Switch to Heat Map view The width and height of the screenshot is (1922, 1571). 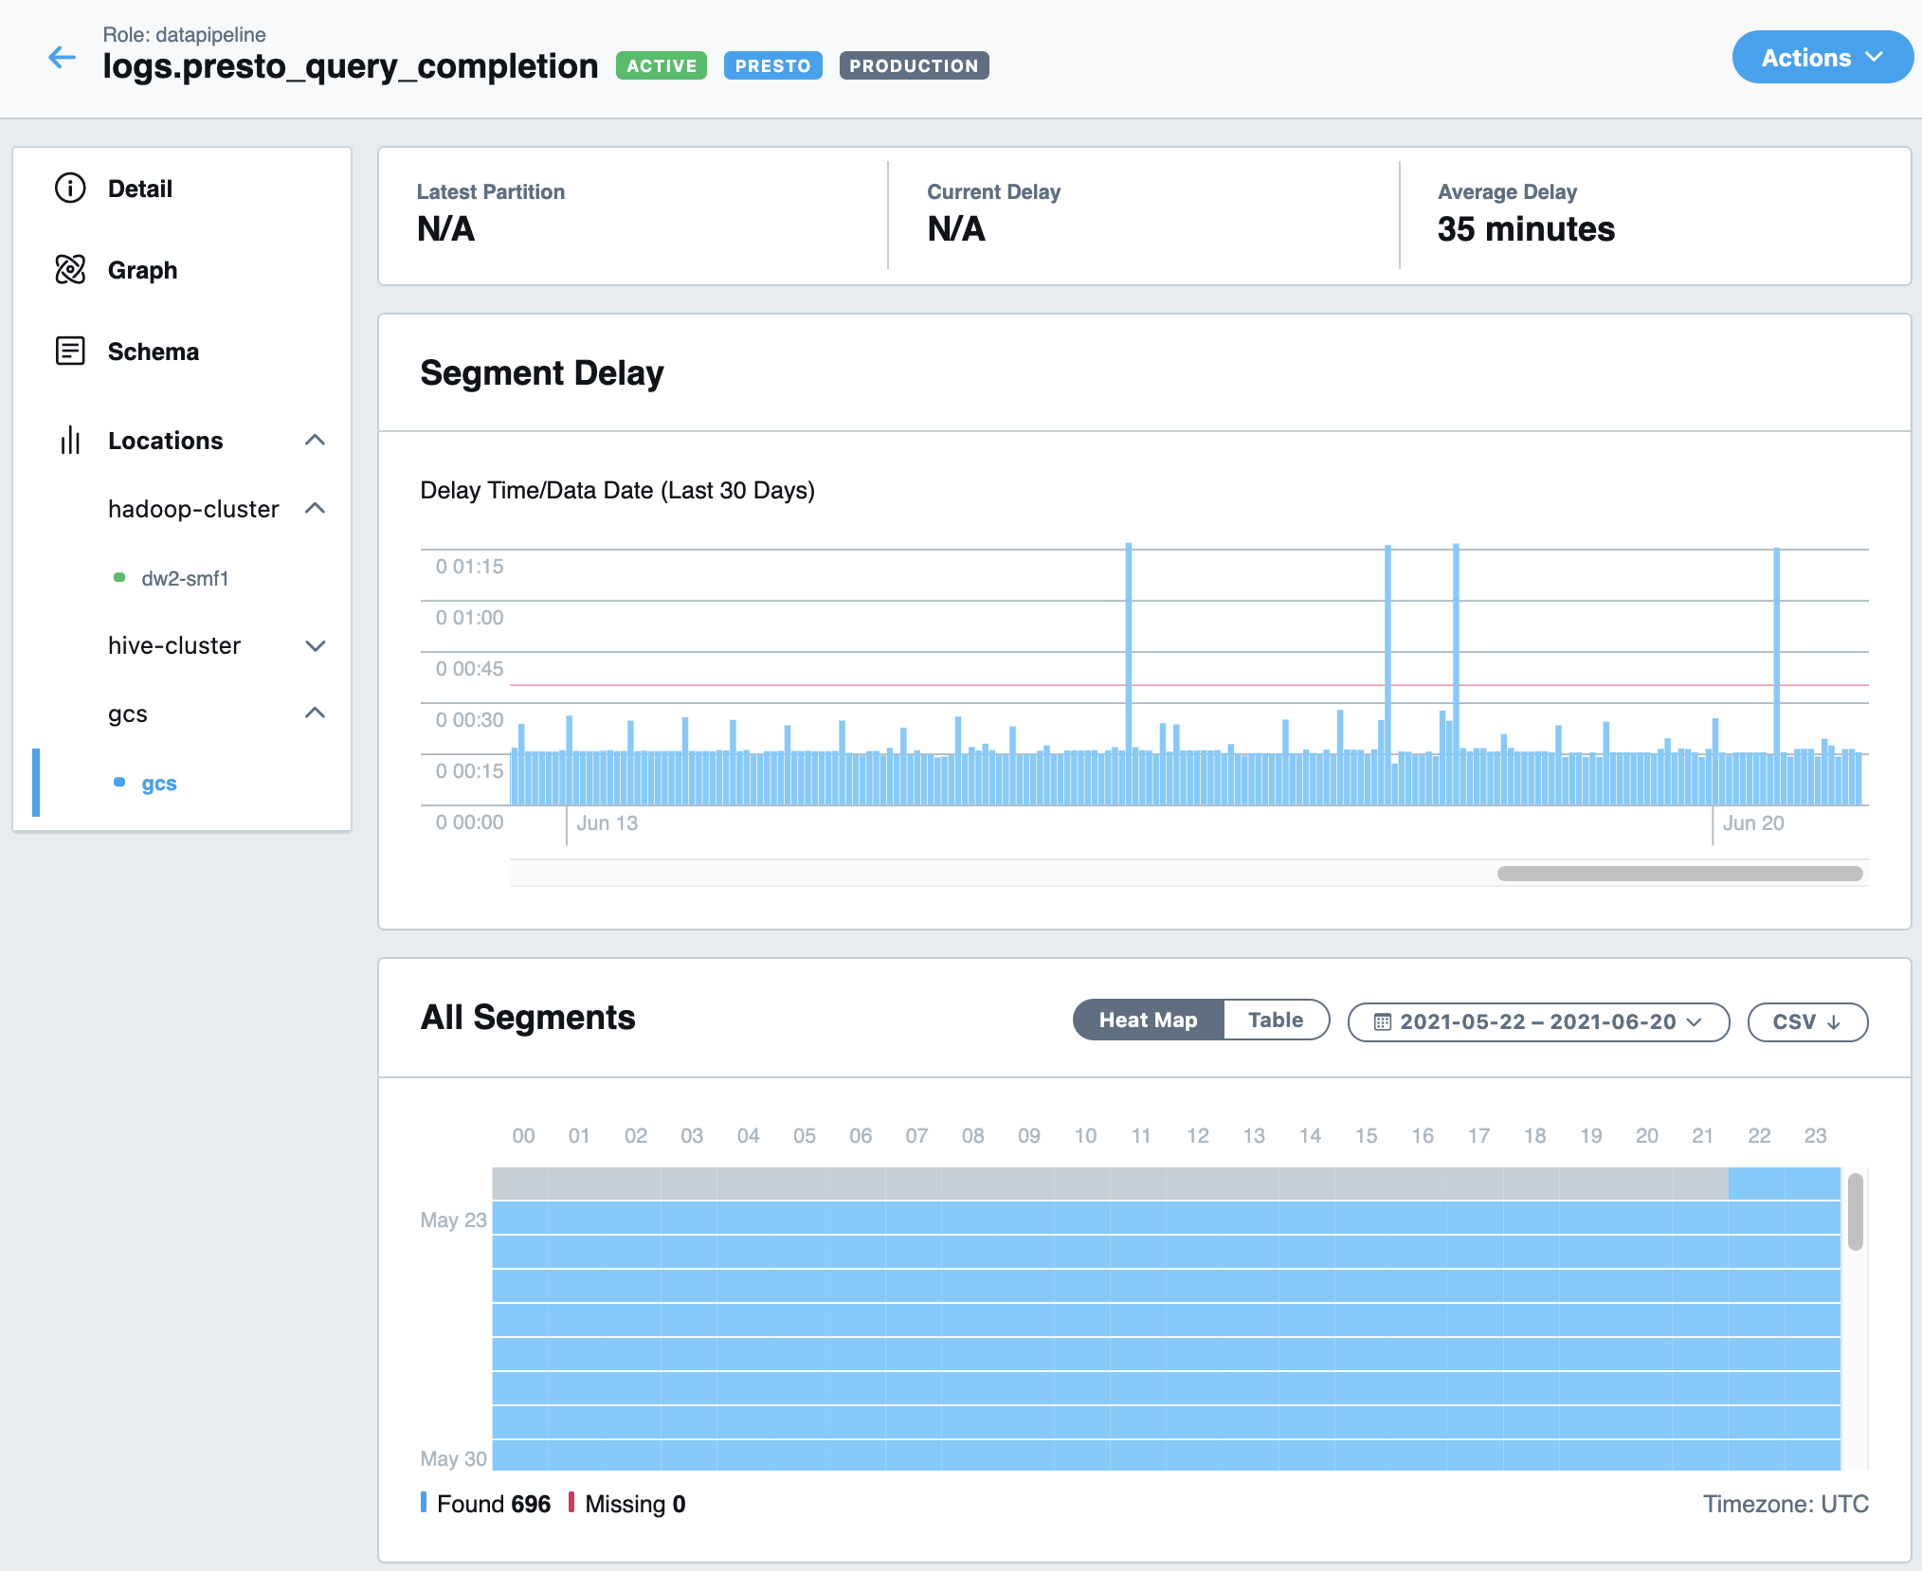[x=1148, y=1020]
